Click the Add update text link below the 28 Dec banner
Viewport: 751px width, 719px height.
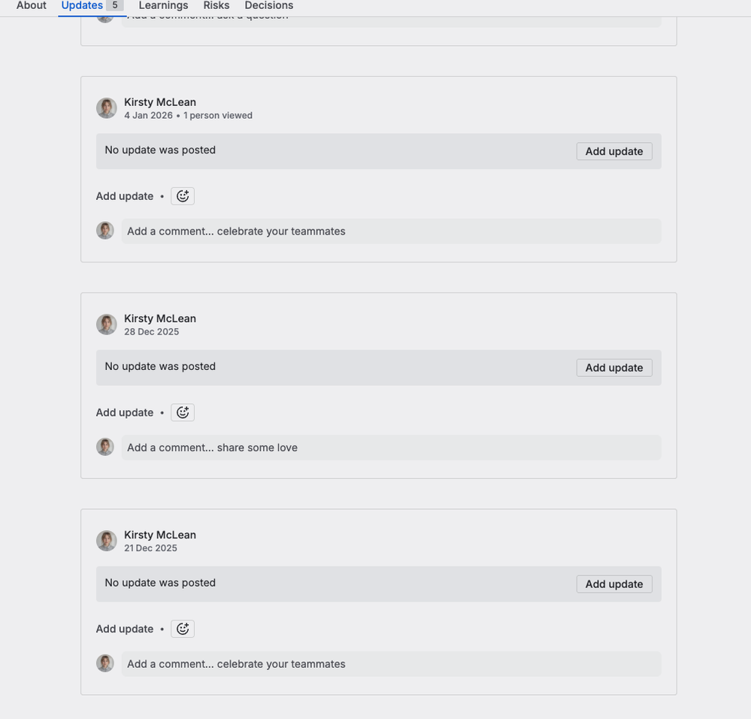124,412
